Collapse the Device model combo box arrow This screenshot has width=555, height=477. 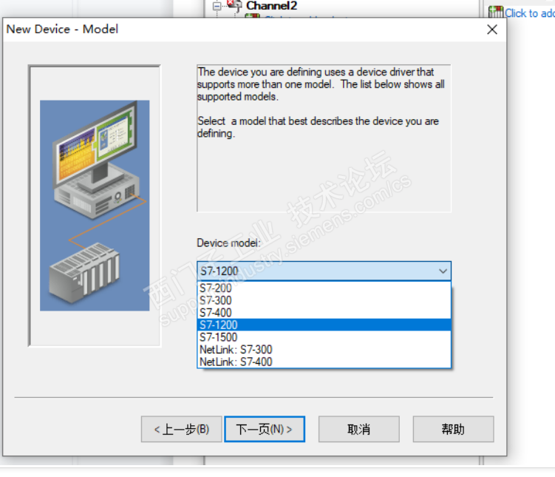coord(443,271)
